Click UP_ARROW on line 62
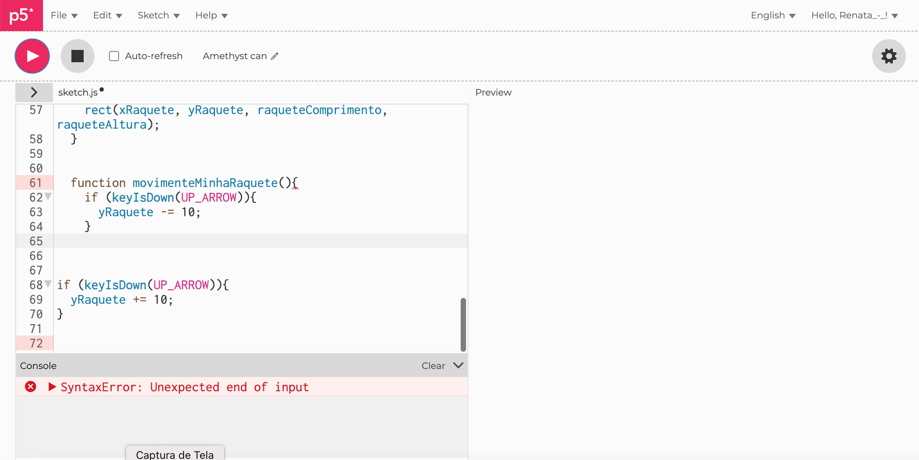 coord(209,197)
